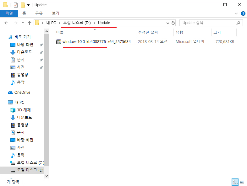
Task: Go forward with the right arrow button
Action: click(x=15, y=23)
